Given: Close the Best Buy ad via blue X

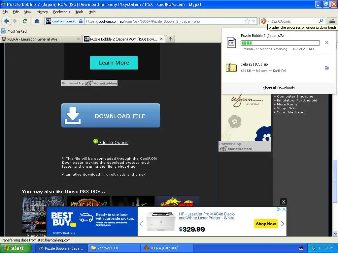Looking at the screenshot, I should click(x=284, y=209).
